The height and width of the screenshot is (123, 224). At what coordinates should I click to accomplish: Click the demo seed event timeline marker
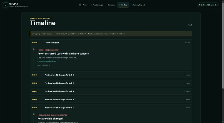click(34, 49)
